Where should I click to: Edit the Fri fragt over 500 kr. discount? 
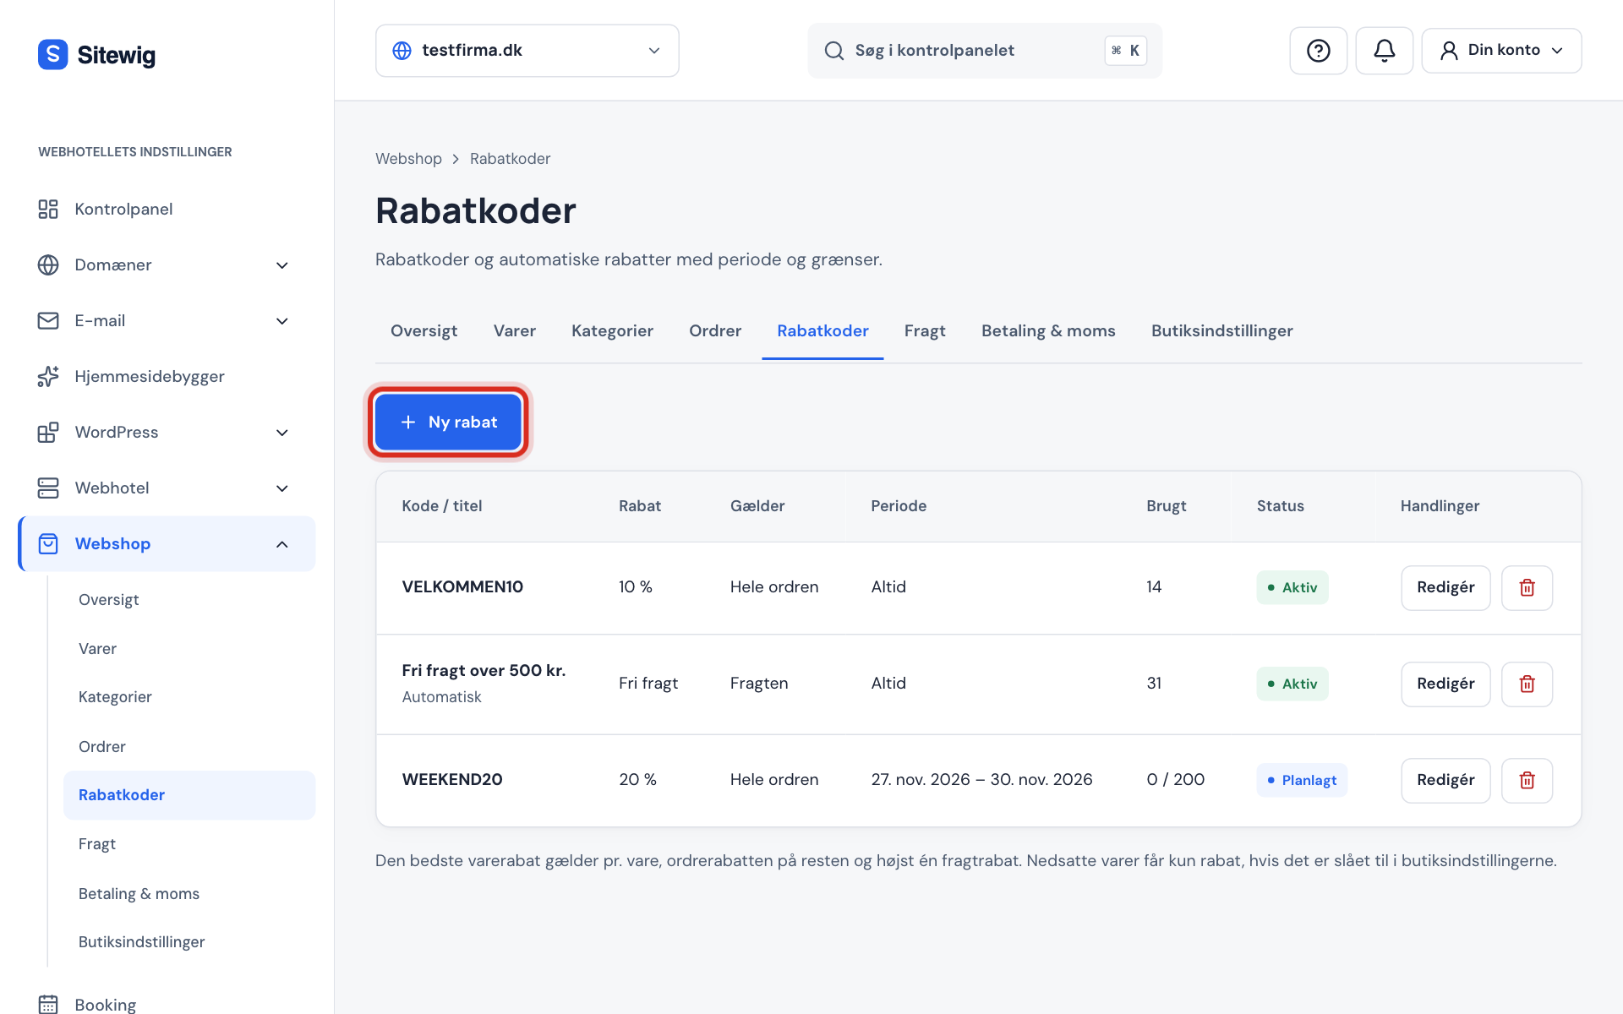point(1445,684)
